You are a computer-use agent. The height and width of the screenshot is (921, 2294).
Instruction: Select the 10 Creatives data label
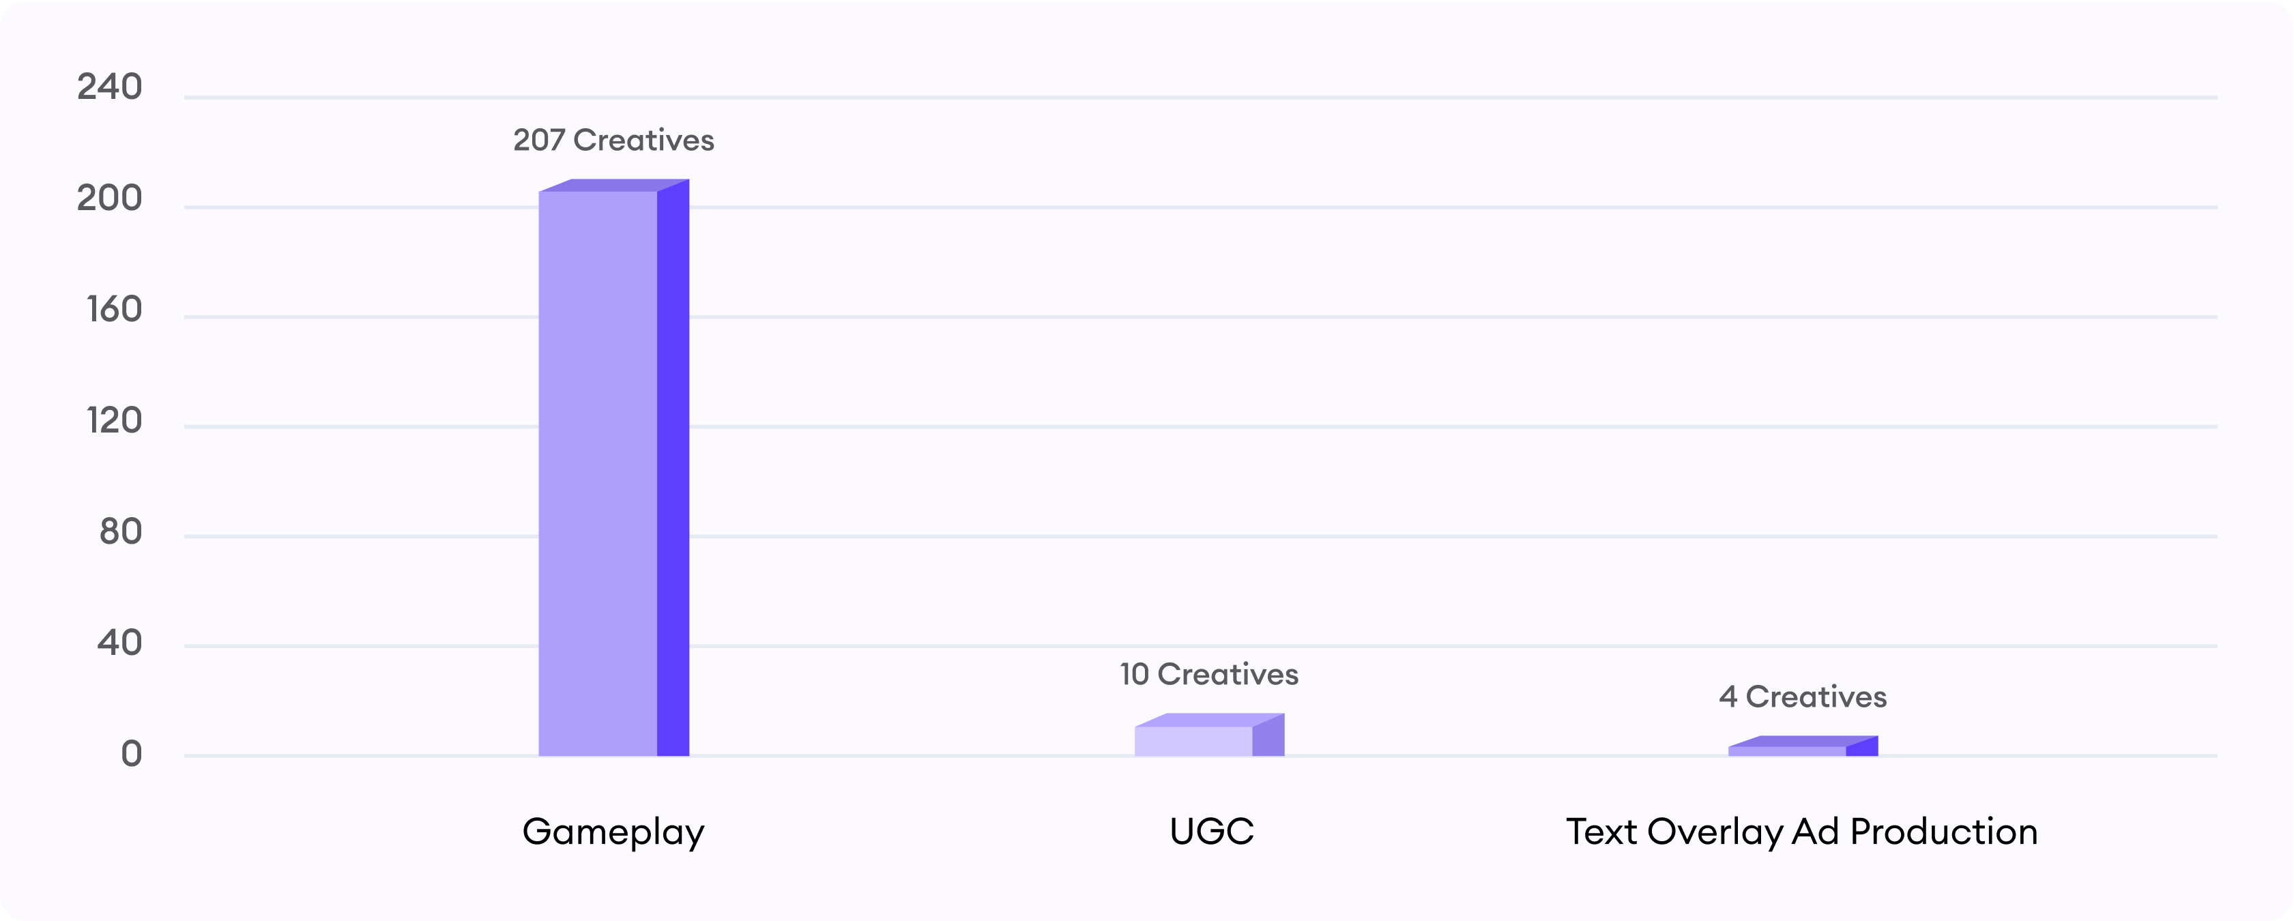coord(1209,674)
